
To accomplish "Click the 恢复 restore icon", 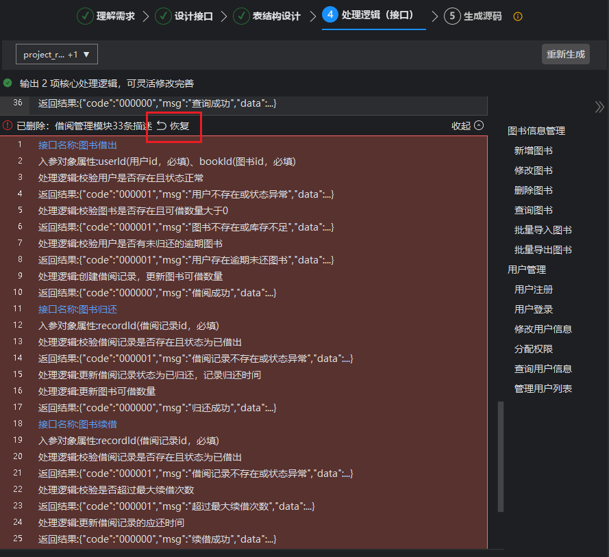I will (x=162, y=125).
